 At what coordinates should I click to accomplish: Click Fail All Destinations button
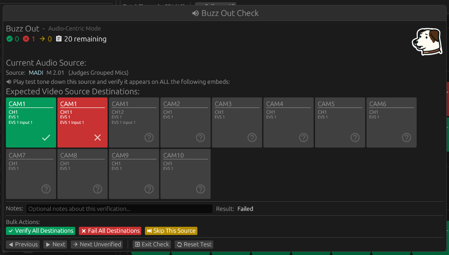click(110, 231)
